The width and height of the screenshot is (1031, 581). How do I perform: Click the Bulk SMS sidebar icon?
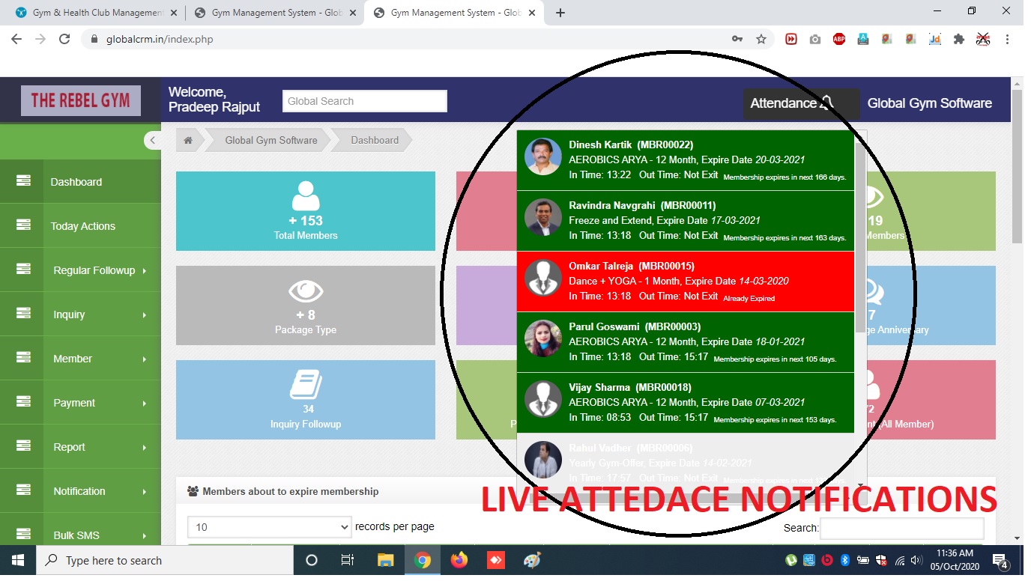(22, 535)
